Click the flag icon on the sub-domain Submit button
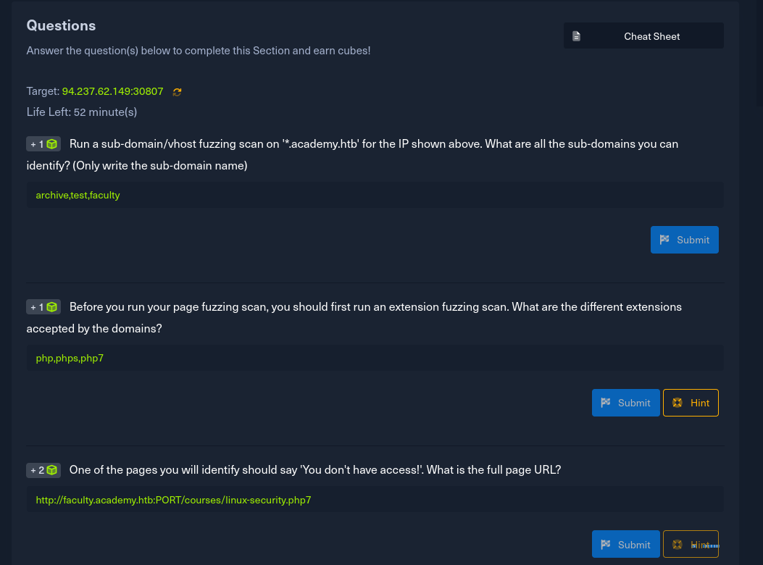 tap(664, 240)
